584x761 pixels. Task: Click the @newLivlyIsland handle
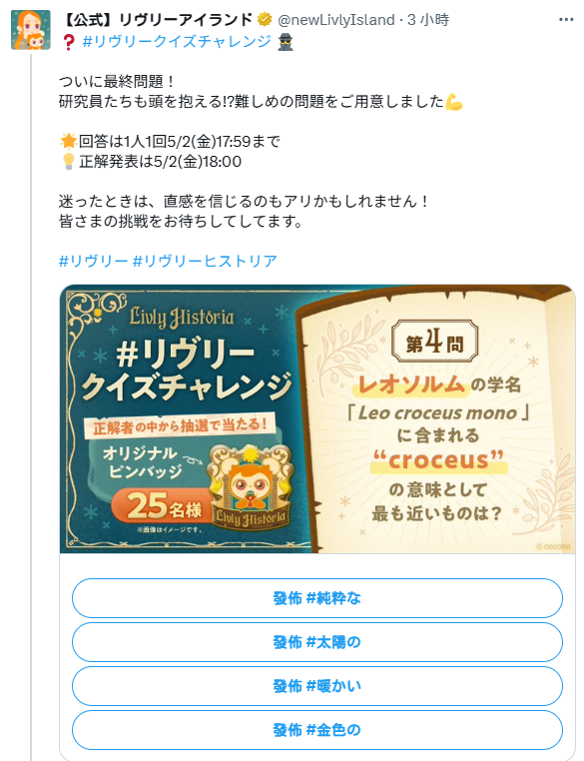pyautogui.click(x=335, y=20)
